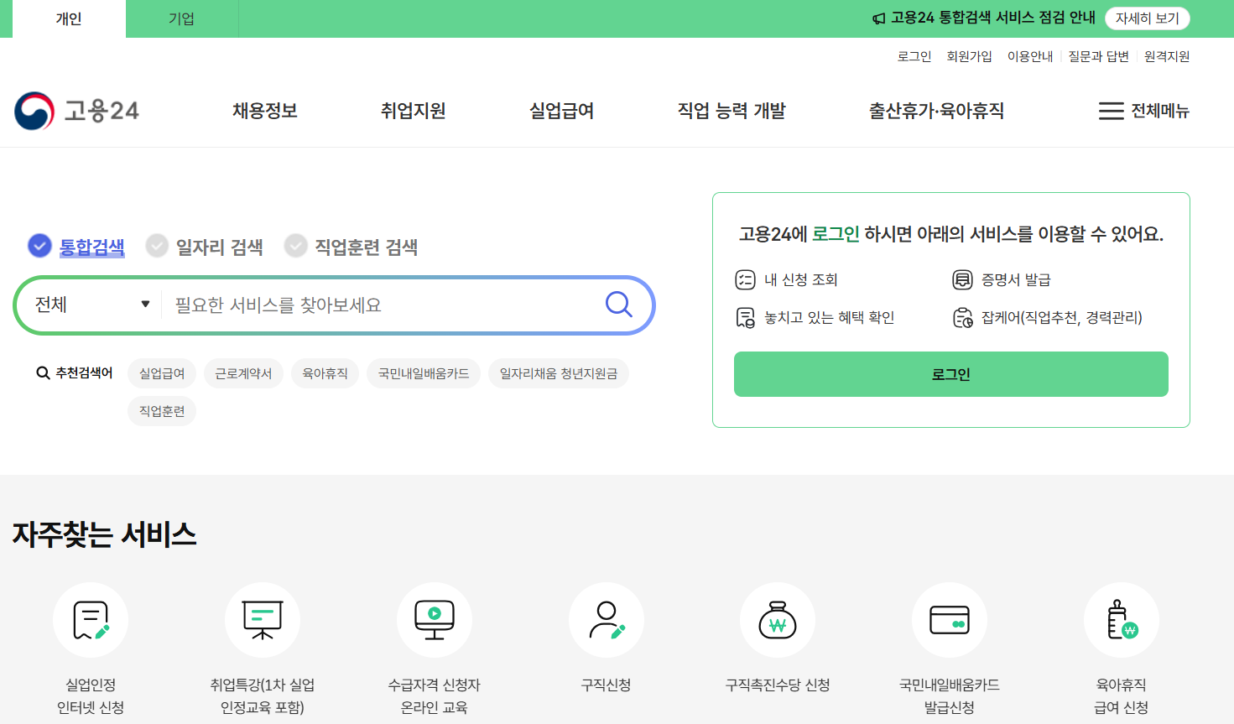Click the top 로그인 link
This screenshot has width=1234, height=724.
pyautogui.click(x=914, y=56)
